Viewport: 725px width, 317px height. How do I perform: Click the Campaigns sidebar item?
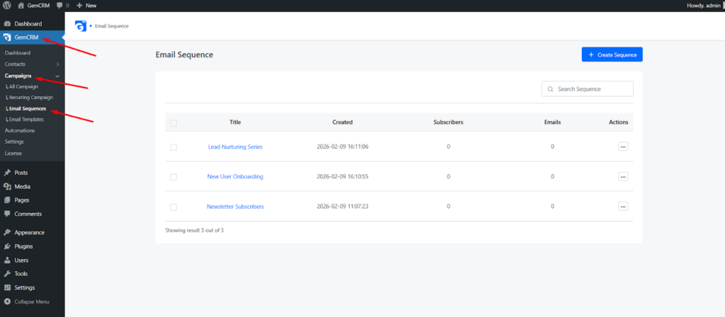(x=18, y=76)
